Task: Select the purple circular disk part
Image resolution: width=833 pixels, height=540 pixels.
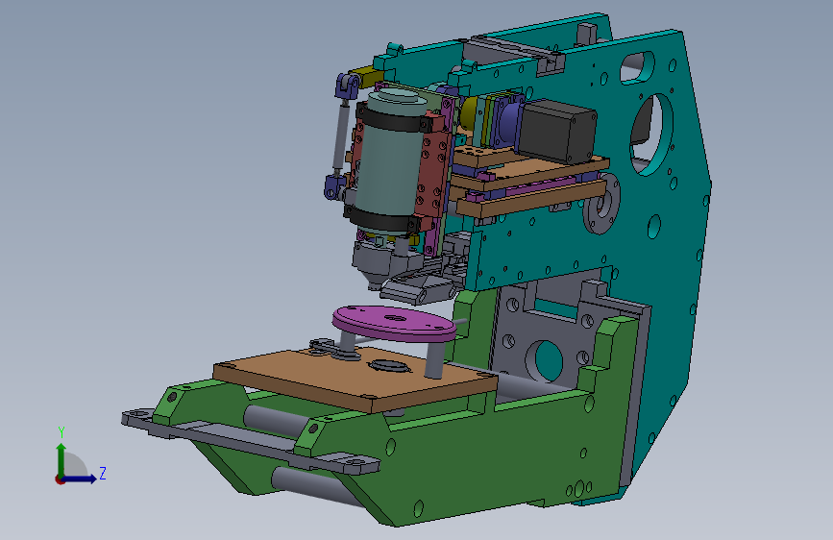Action: point(394,323)
